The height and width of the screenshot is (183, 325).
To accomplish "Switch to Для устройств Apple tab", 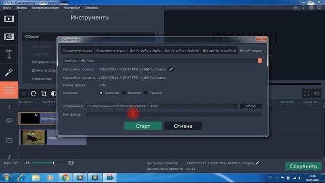I will click(x=145, y=50).
